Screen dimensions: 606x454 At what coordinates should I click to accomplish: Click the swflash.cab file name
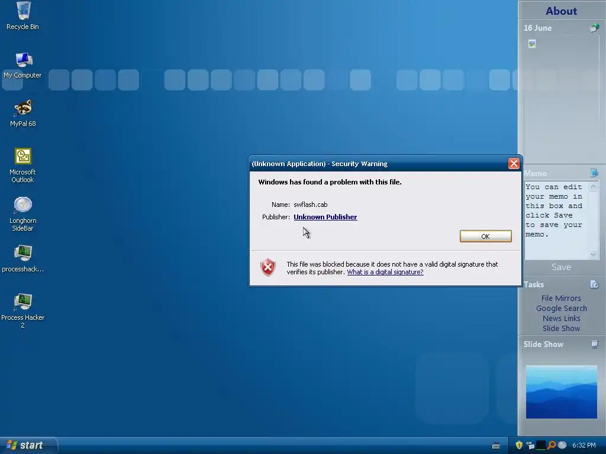310,205
